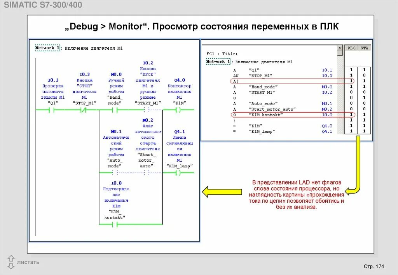Select the Q4.0 "K1M" output coil symbol

tap(178, 110)
